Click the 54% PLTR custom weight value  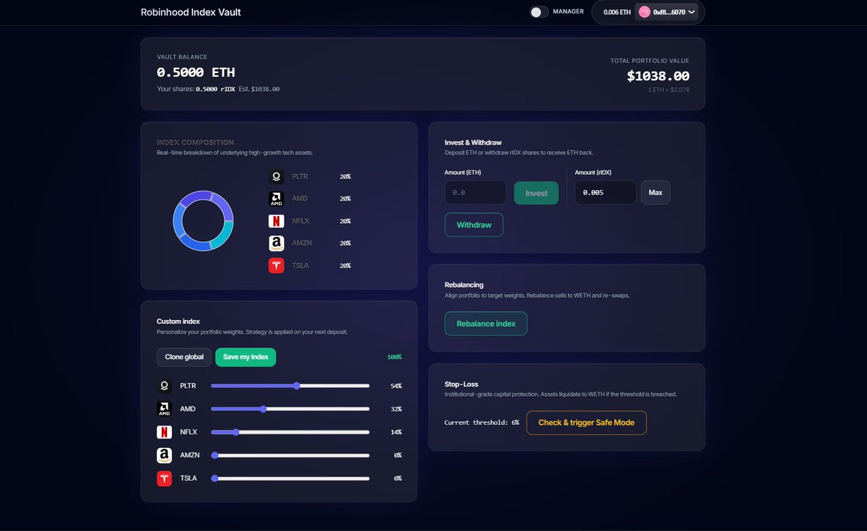(x=396, y=386)
